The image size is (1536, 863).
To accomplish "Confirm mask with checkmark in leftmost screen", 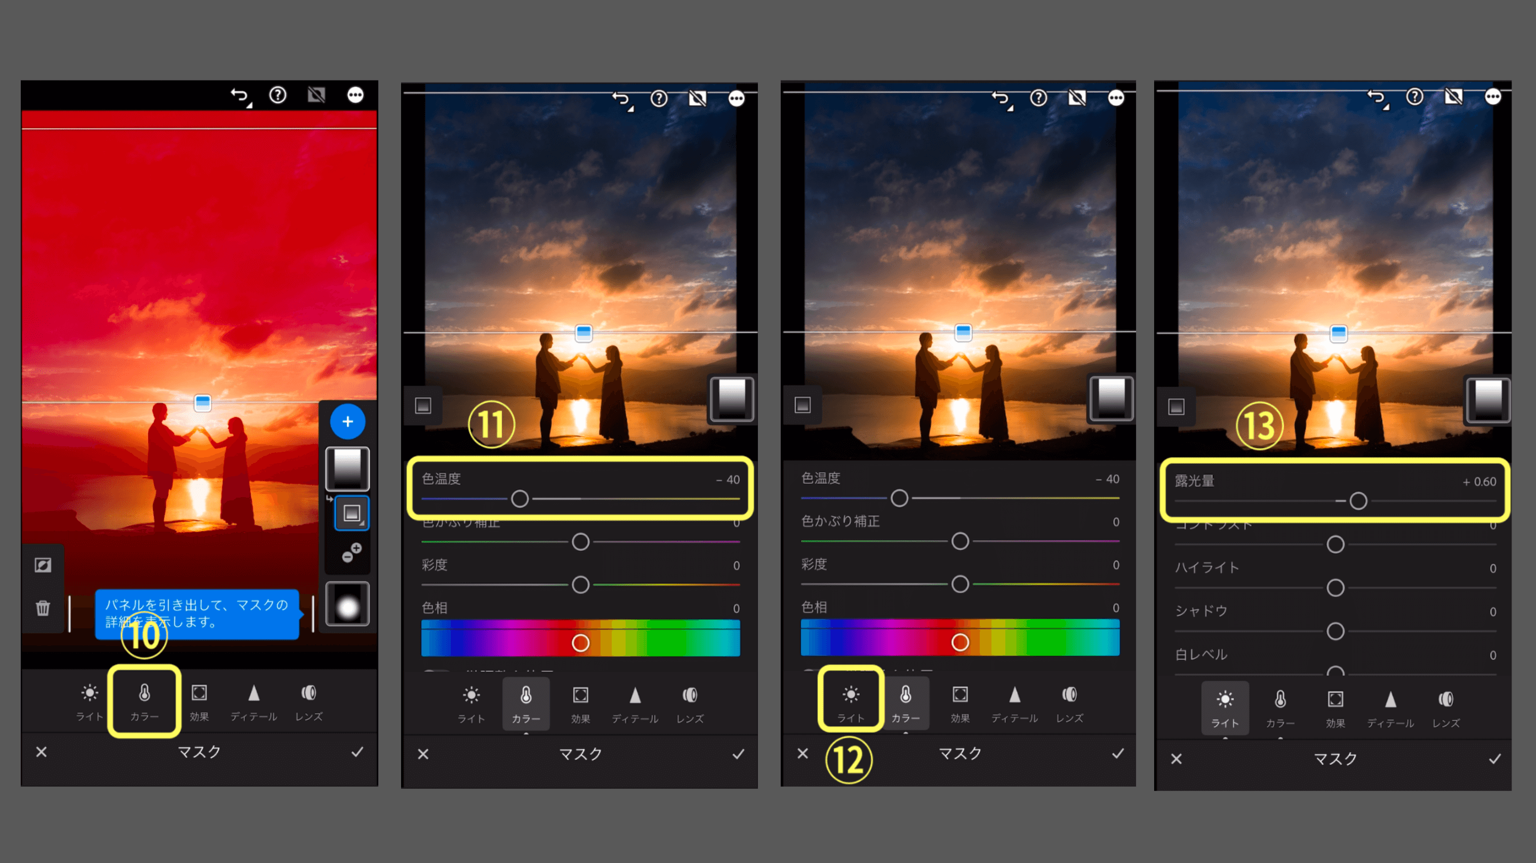I will coord(357,752).
